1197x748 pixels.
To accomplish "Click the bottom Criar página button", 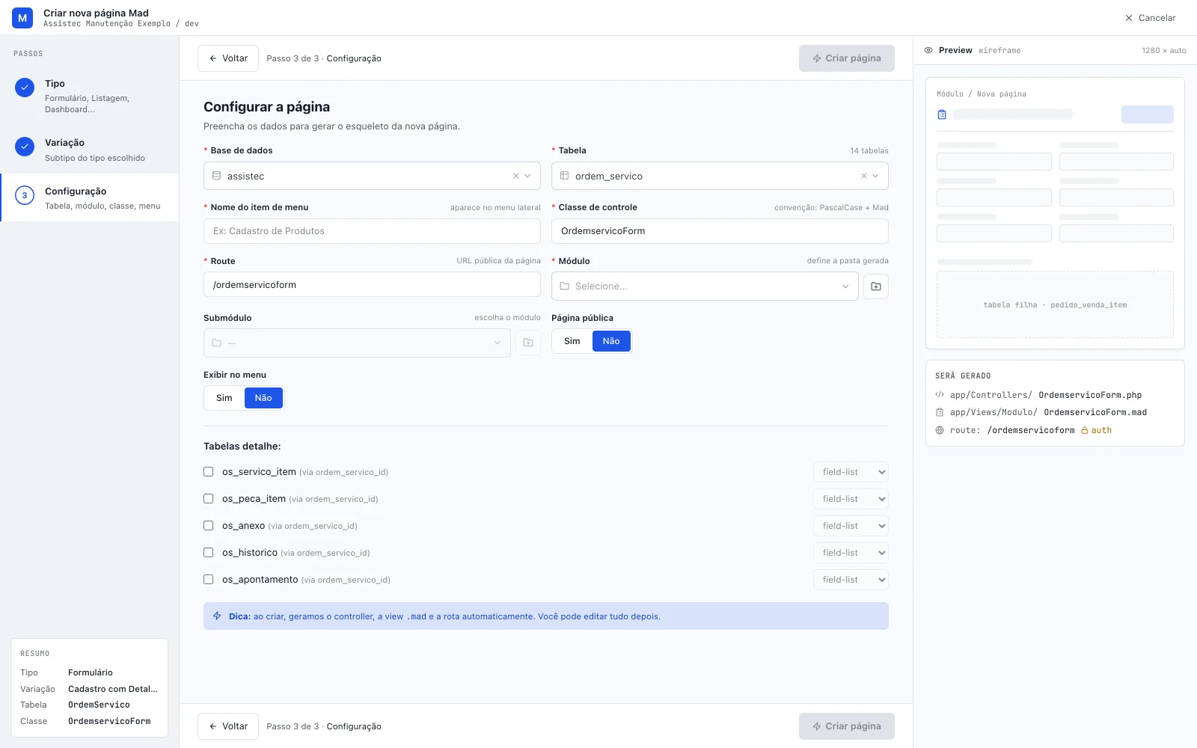I will [x=847, y=726].
